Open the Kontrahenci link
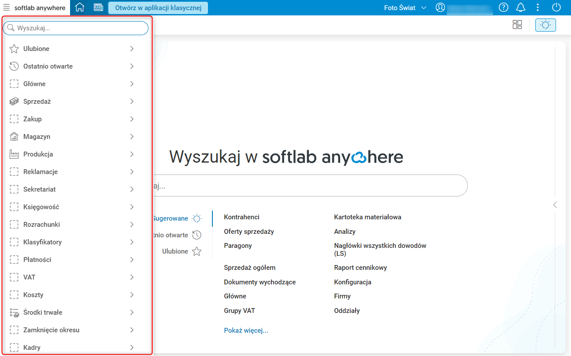The image size is (571, 356). 241,217
